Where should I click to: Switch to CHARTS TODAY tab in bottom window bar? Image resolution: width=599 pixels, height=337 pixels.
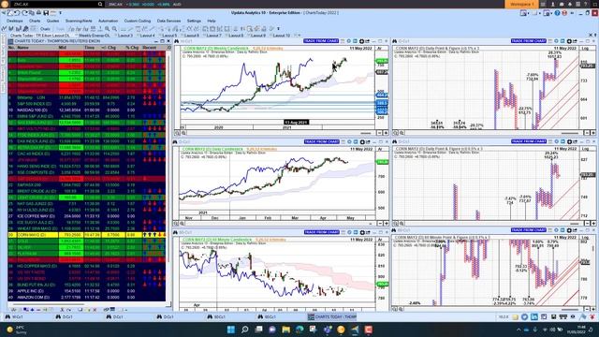click(x=332, y=316)
